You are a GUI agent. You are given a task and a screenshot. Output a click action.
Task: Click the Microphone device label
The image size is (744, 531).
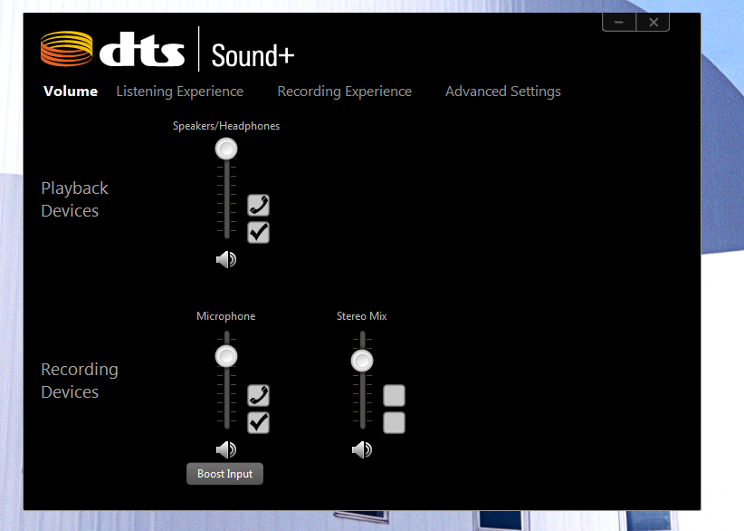[226, 316]
